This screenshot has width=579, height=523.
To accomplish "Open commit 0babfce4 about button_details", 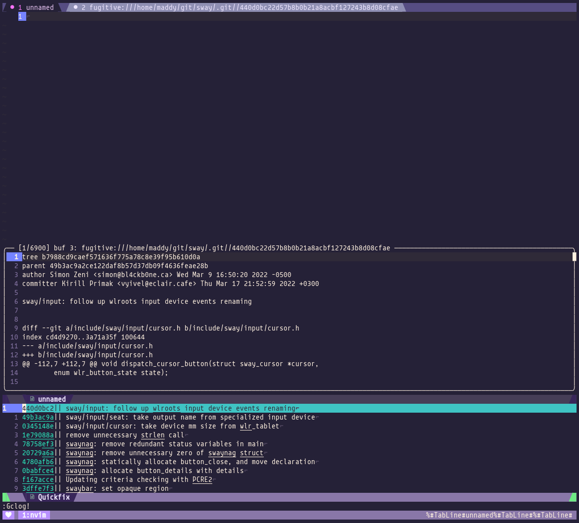I will [38, 471].
